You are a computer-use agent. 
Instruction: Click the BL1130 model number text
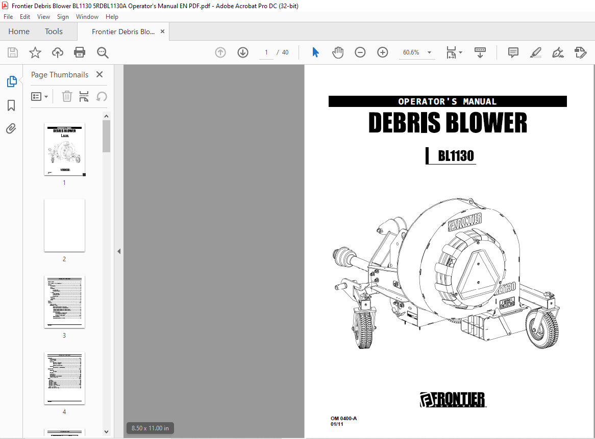[456, 156]
